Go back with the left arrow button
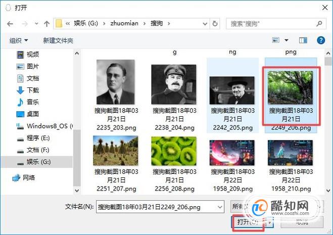Viewport: 333px width, 235px height. point(10,24)
